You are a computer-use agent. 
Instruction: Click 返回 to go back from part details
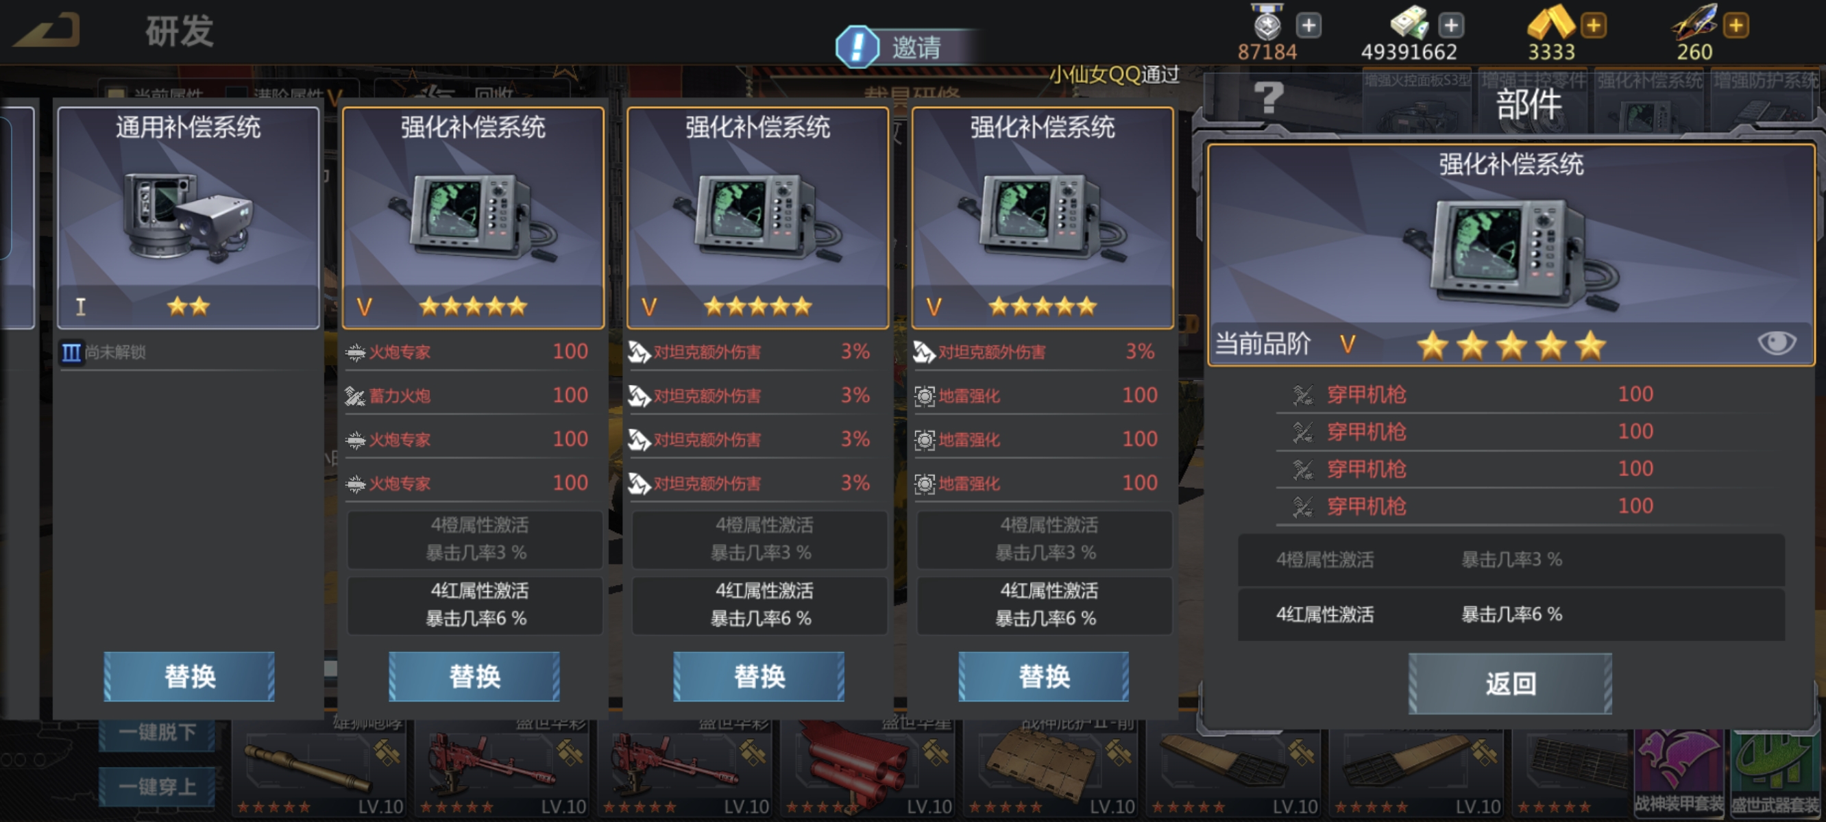[1510, 683]
